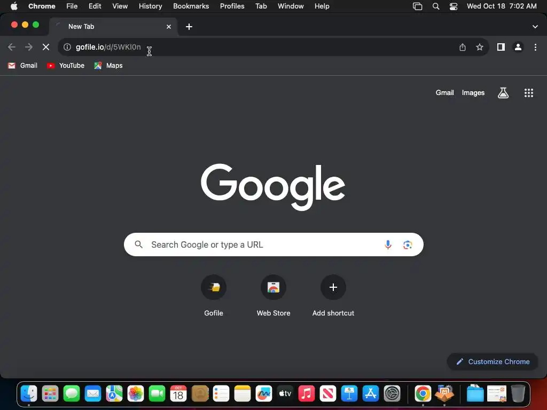Screen dimensions: 547x410
Task: Open Search Labs flask icon
Action: pos(503,93)
